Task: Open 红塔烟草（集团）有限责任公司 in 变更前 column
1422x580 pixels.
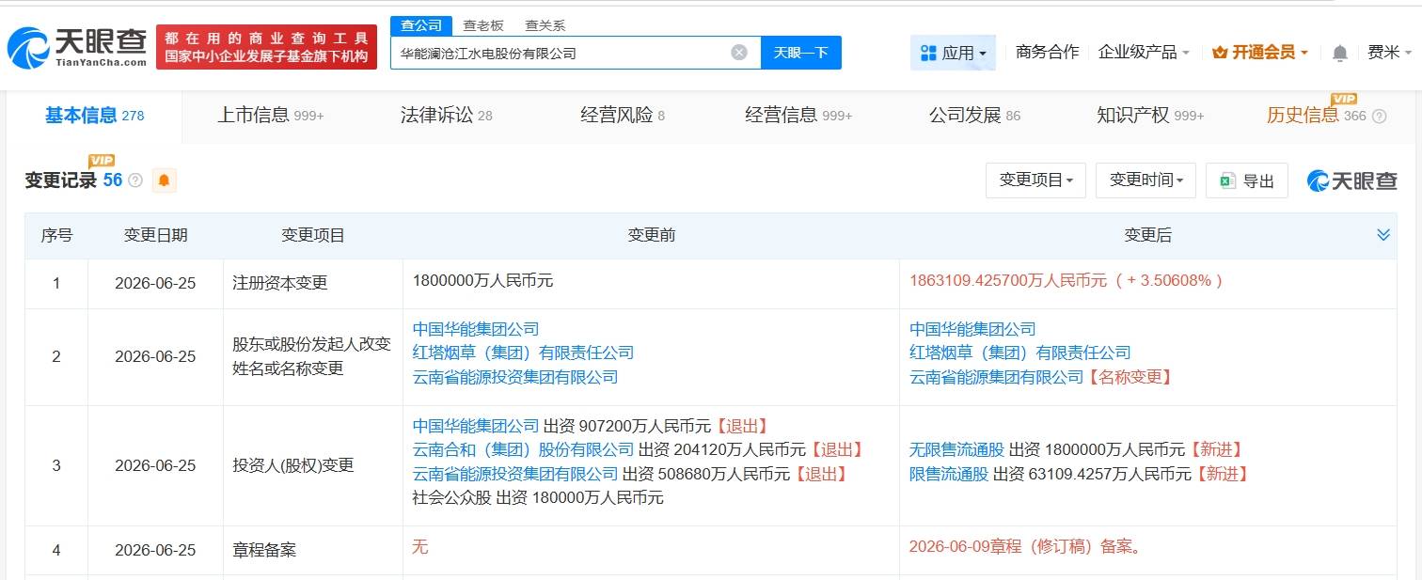Action: coord(523,353)
